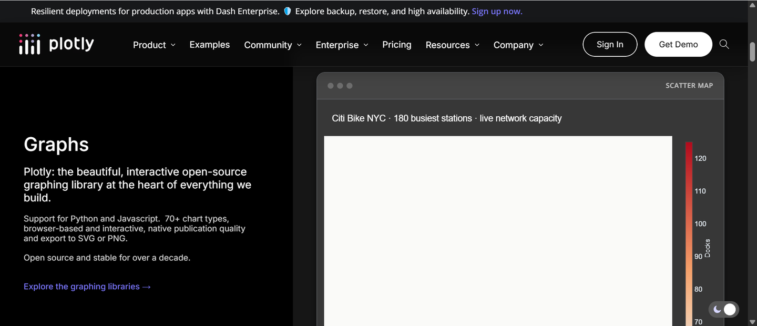Screen dimensions: 757x326
Task: Click the SCATTER MAP label
Action: (x=689, y=86)
